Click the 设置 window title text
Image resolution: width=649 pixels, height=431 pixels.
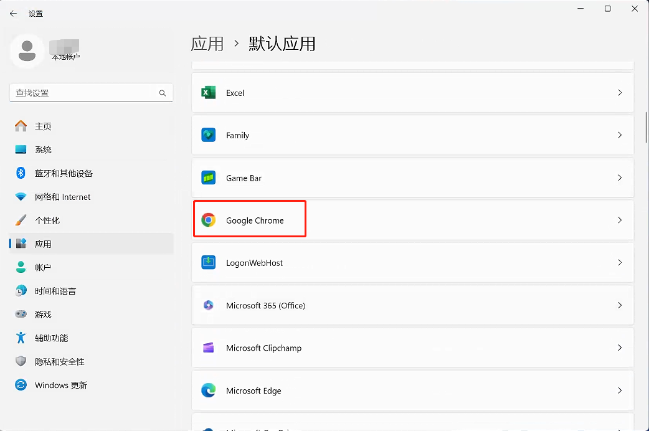tap(36, 14)
